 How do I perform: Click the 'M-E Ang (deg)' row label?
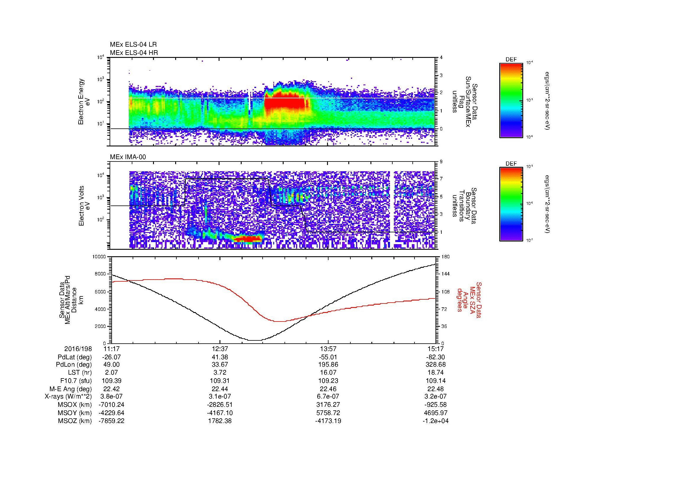click(70, 389)
